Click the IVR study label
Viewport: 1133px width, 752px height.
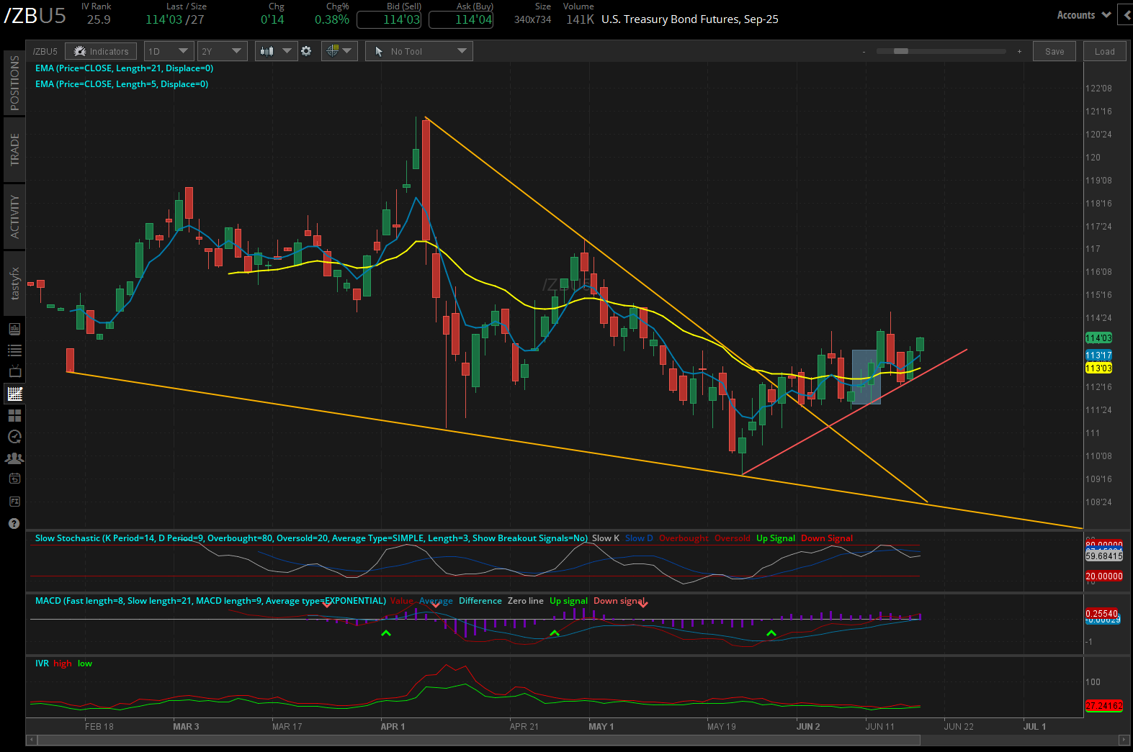pyautogui.click(x=42, y=663)
